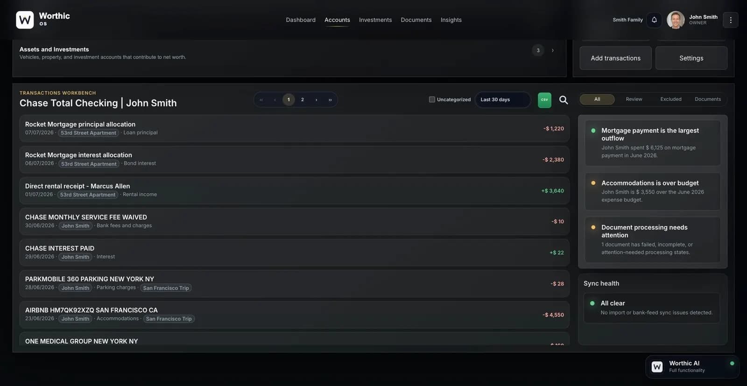
Task: Jump to last page of transactions
Action: click(330, 99)
